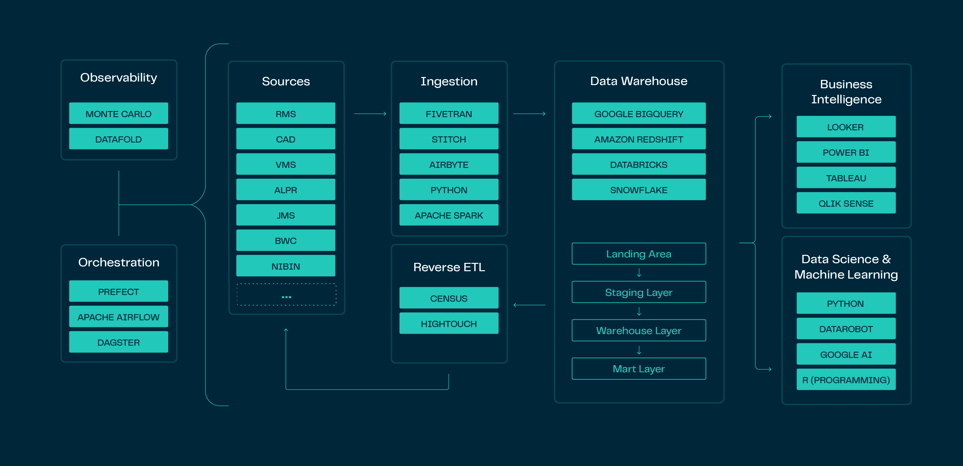Click the Data Warehouse heading
The height and width of the screenshot is (466, 963).
[638, 81]
